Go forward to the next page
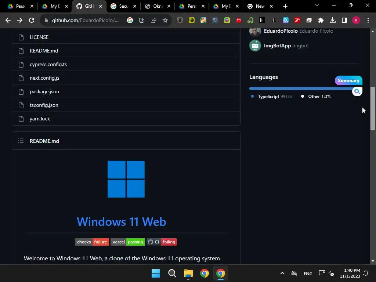This screenshot has width=376, height=282. tap(20, 21)
